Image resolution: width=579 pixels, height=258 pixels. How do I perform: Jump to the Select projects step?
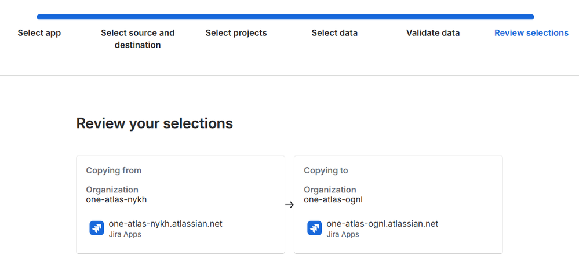click(236, 33)
